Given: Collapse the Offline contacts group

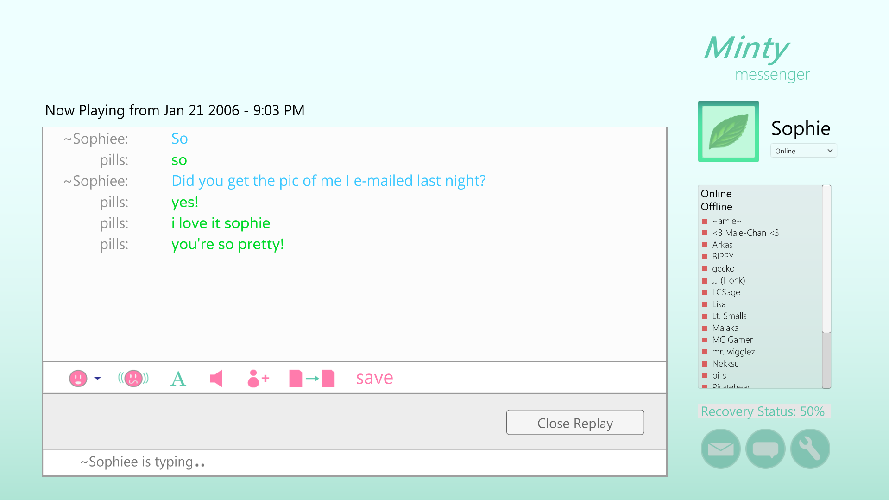Looking at the screenshot, I should point(716,207).
